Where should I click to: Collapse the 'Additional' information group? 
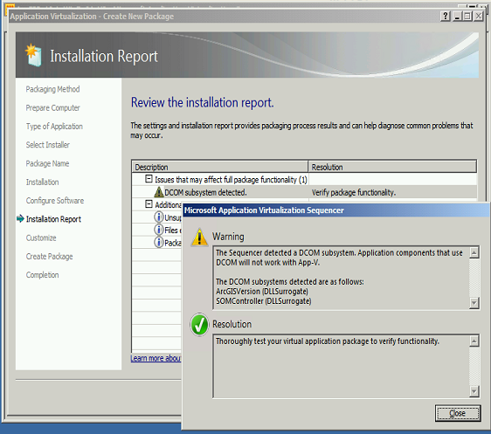click(x=149, y=204)
